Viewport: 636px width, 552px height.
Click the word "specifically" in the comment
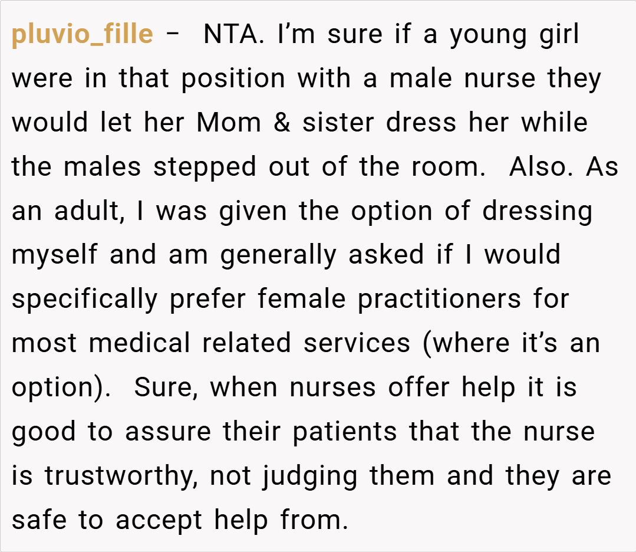(x=85, y=300)
